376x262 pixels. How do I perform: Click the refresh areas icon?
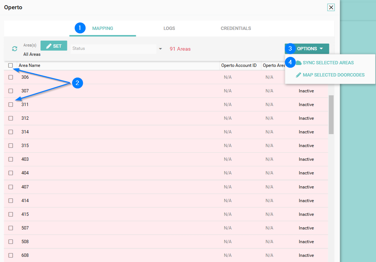tap(15, 49)
